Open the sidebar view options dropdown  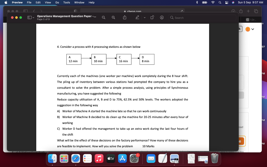point(30,17)
